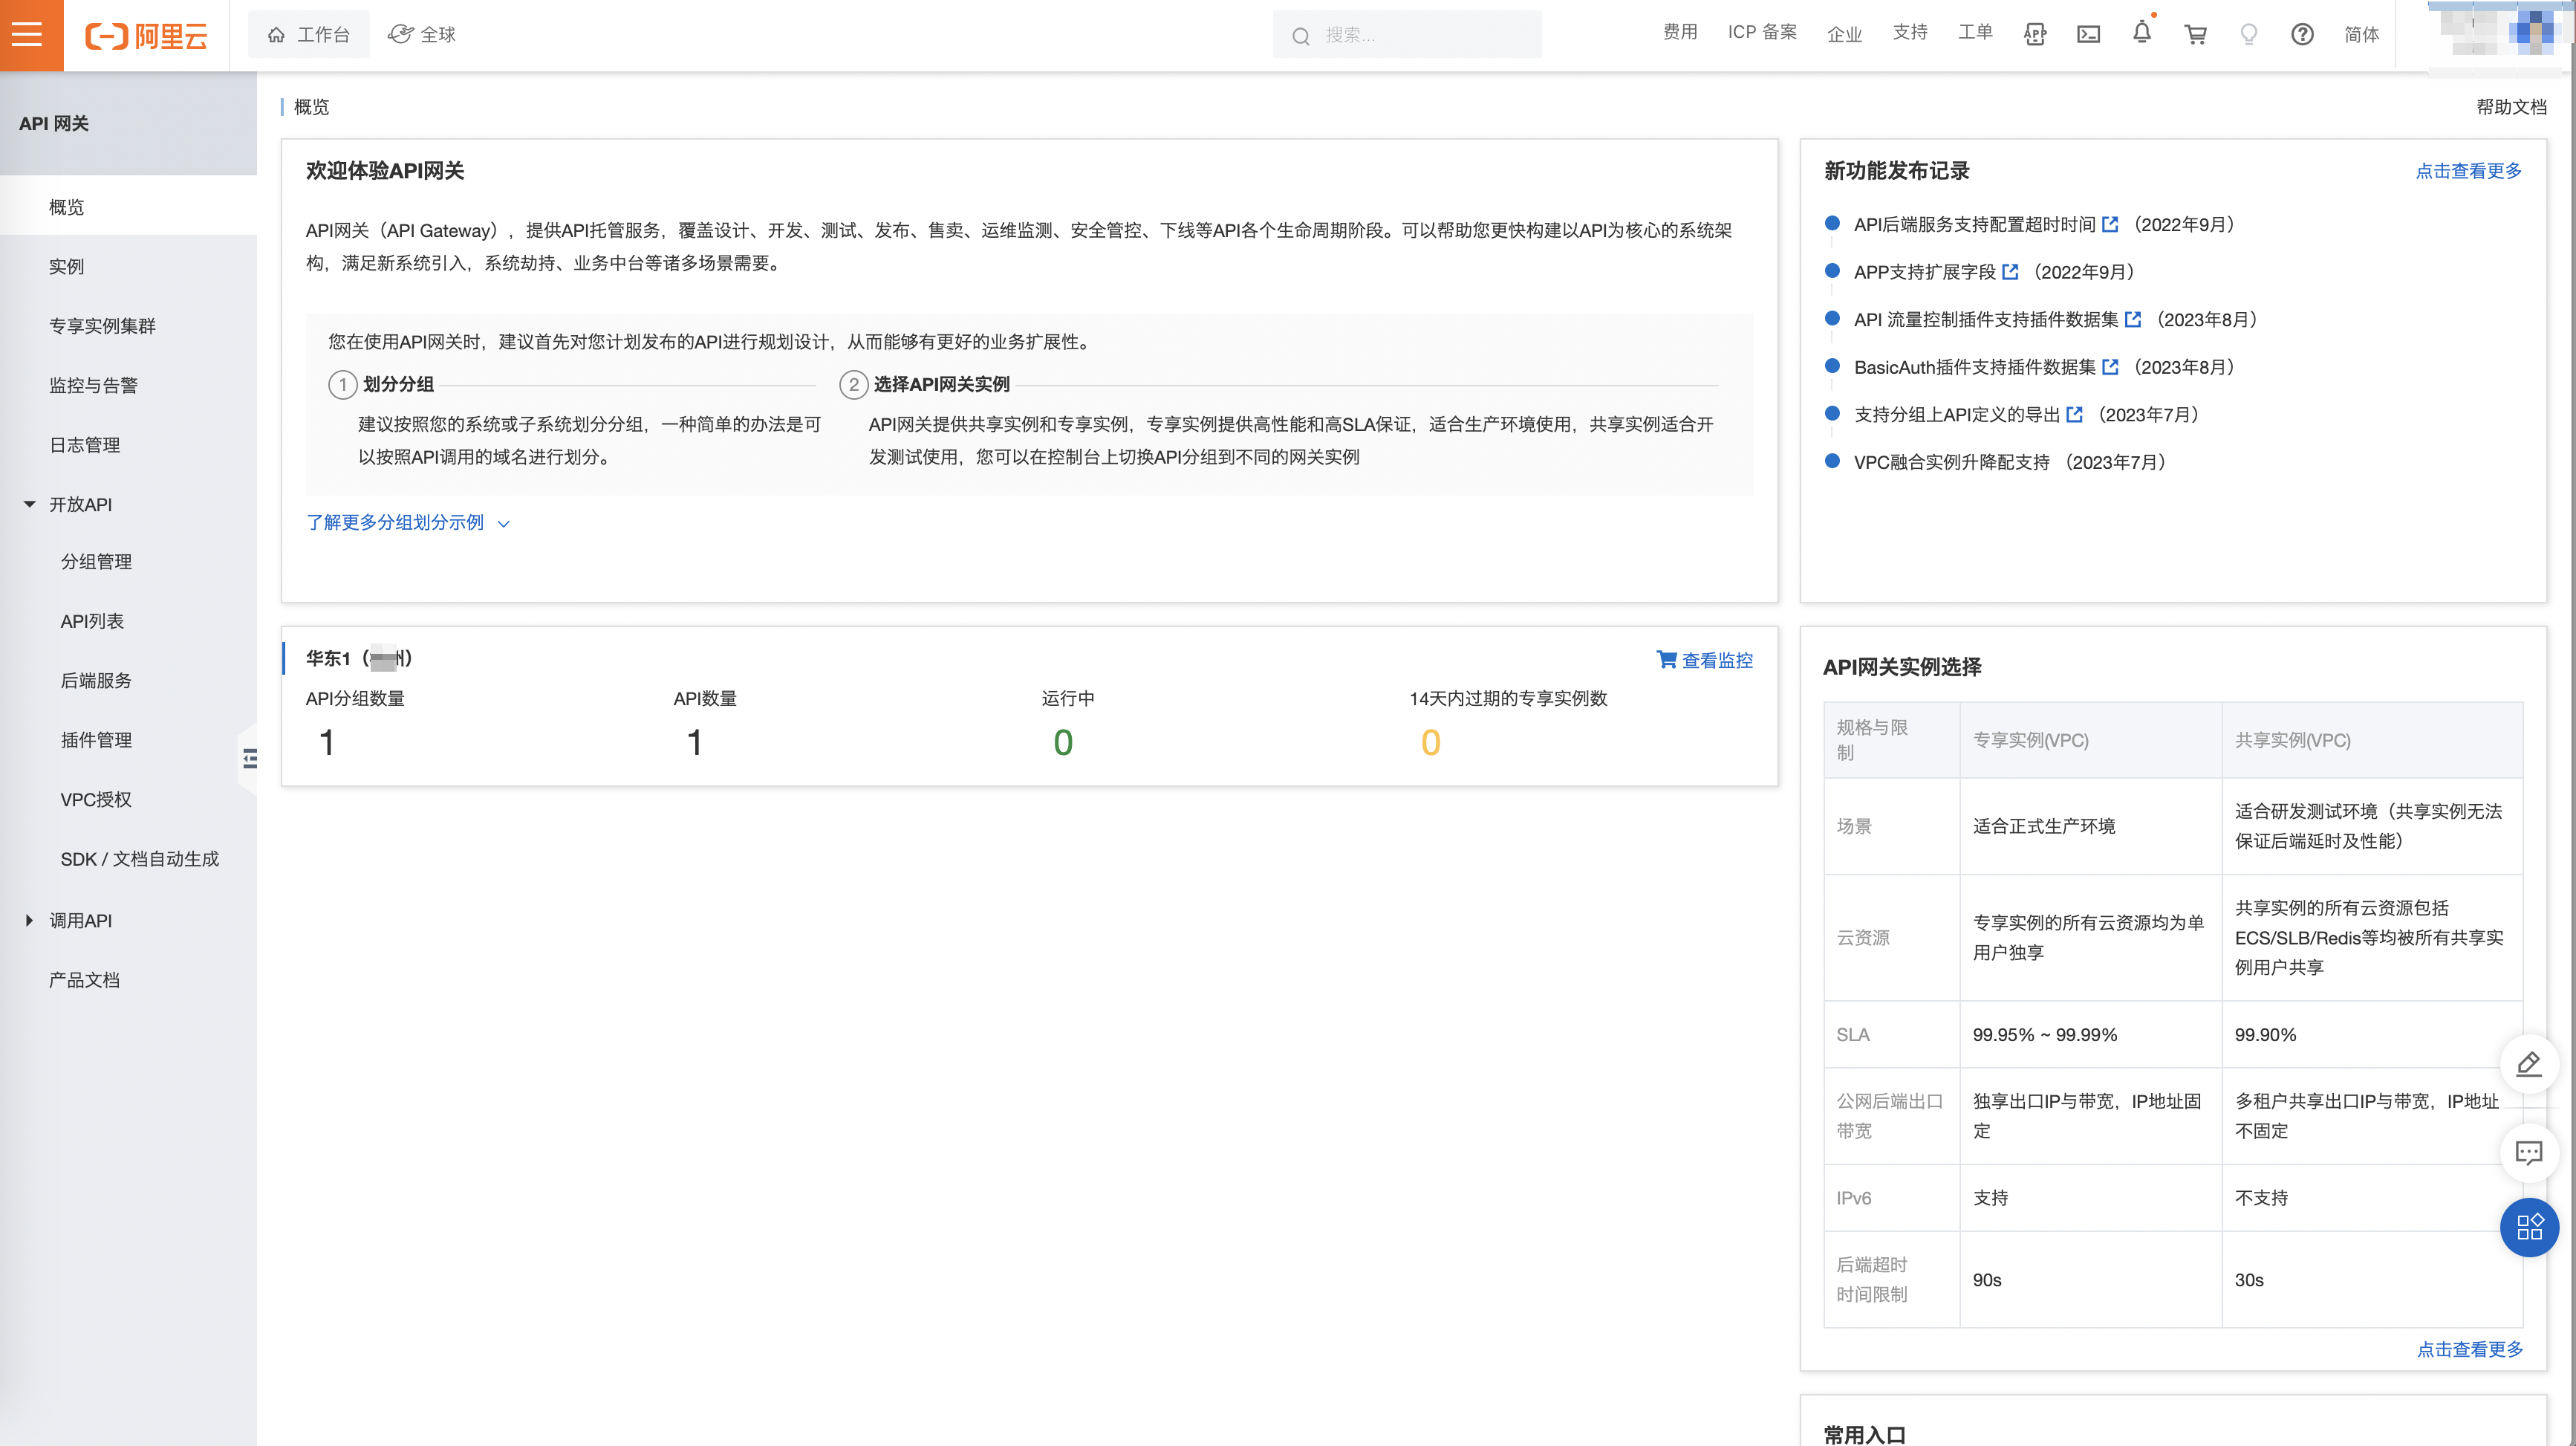
Task: Click the Alibaba Cloud logo
Action: pos(147,36)
